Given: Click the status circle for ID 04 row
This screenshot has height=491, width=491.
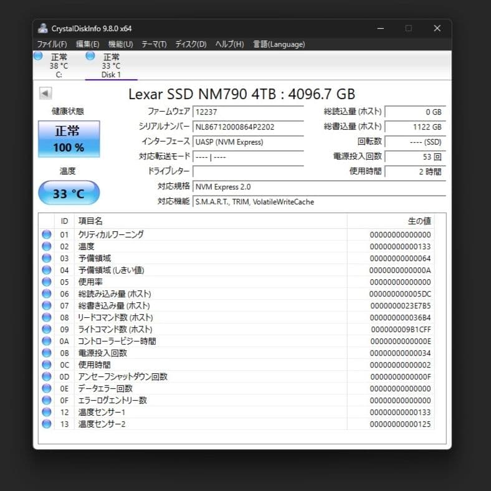Looking at the screenshot, I should click(x=47, y=270).
